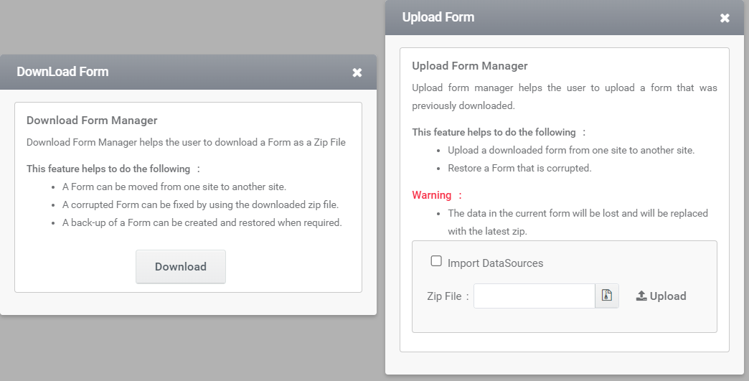Click the 'A Form can be moved' bullet
Image resolution: width=749 pixels, height=381 pixels.
click(x=174, y=187)
